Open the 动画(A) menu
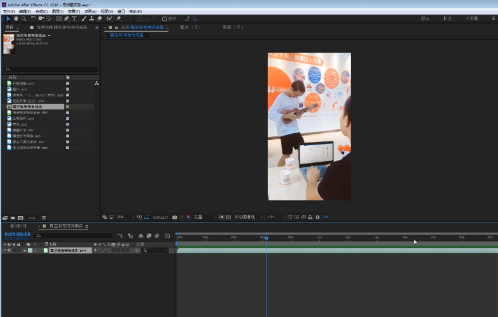 click(90, 11)
